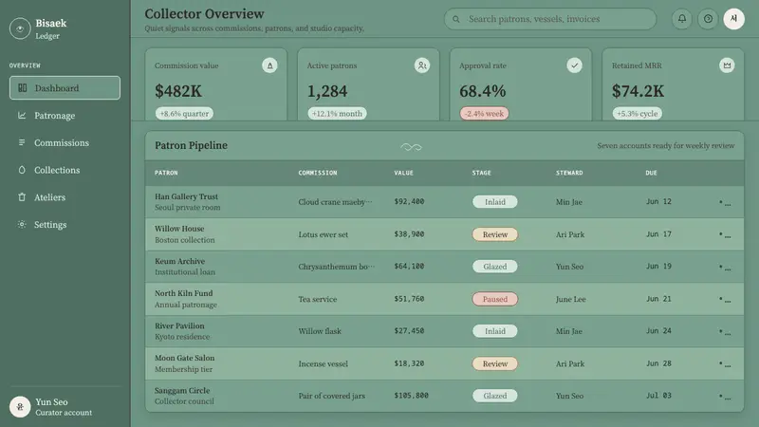Click the Retained MRR crown icon
The height and width of the screenshot is (427, 759).
pos(727,65)
